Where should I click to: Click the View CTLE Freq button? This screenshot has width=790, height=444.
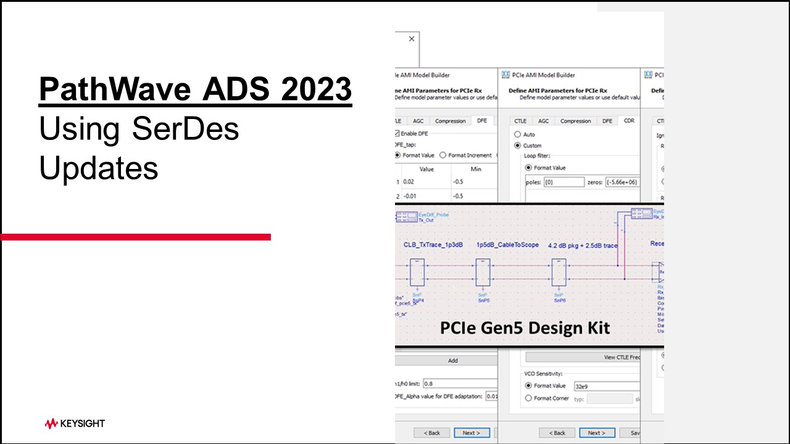coord(583,357)
